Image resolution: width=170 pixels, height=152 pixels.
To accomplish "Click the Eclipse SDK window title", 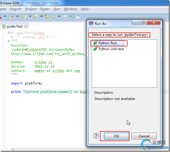I will [x=10, y=3].
